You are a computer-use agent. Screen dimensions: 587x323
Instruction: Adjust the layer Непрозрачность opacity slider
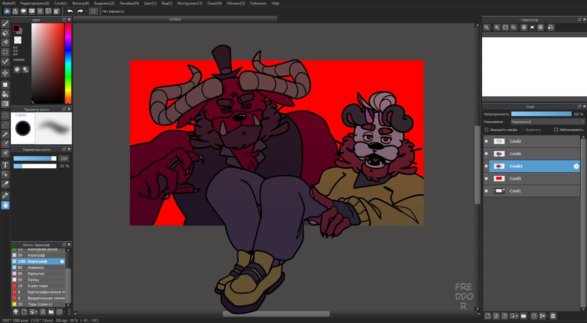coord(541,114)
